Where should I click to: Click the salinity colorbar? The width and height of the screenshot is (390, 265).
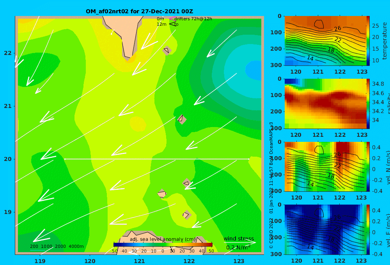368,104
